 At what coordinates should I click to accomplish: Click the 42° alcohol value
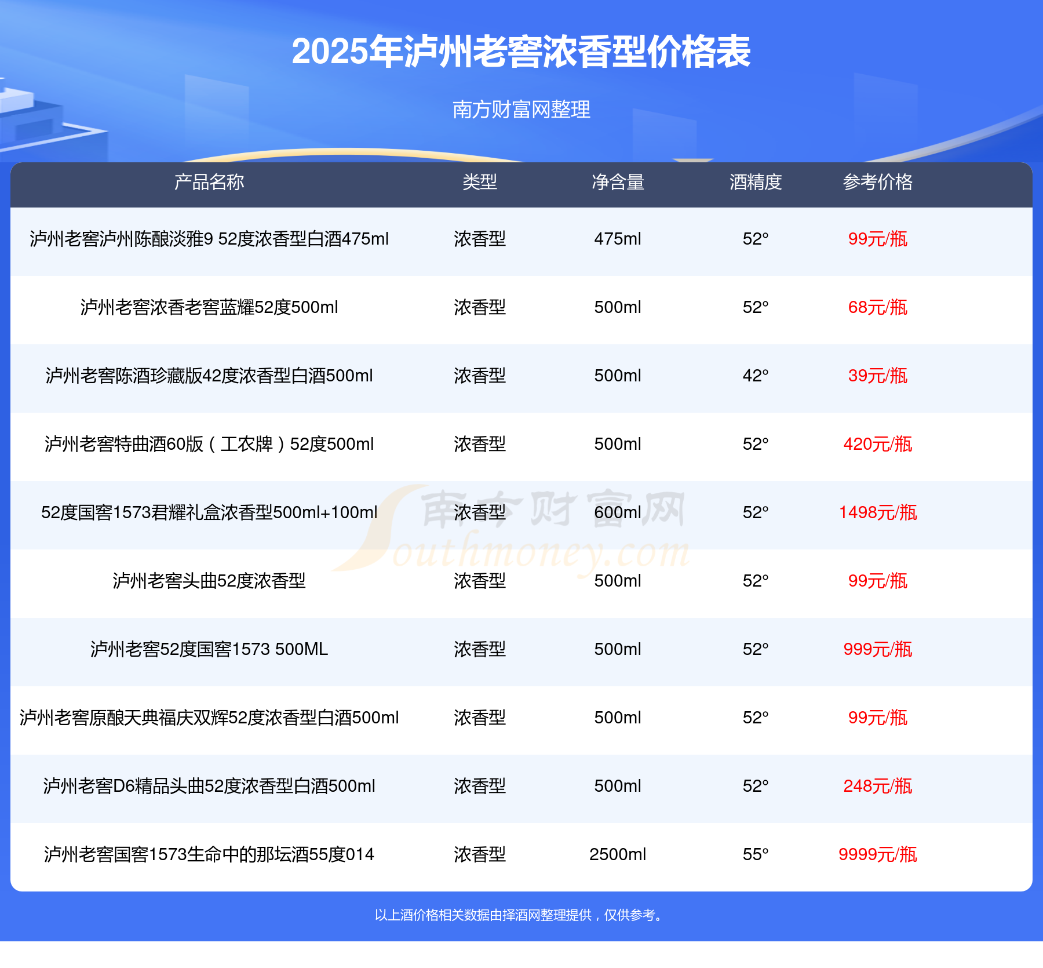(756, 376)
